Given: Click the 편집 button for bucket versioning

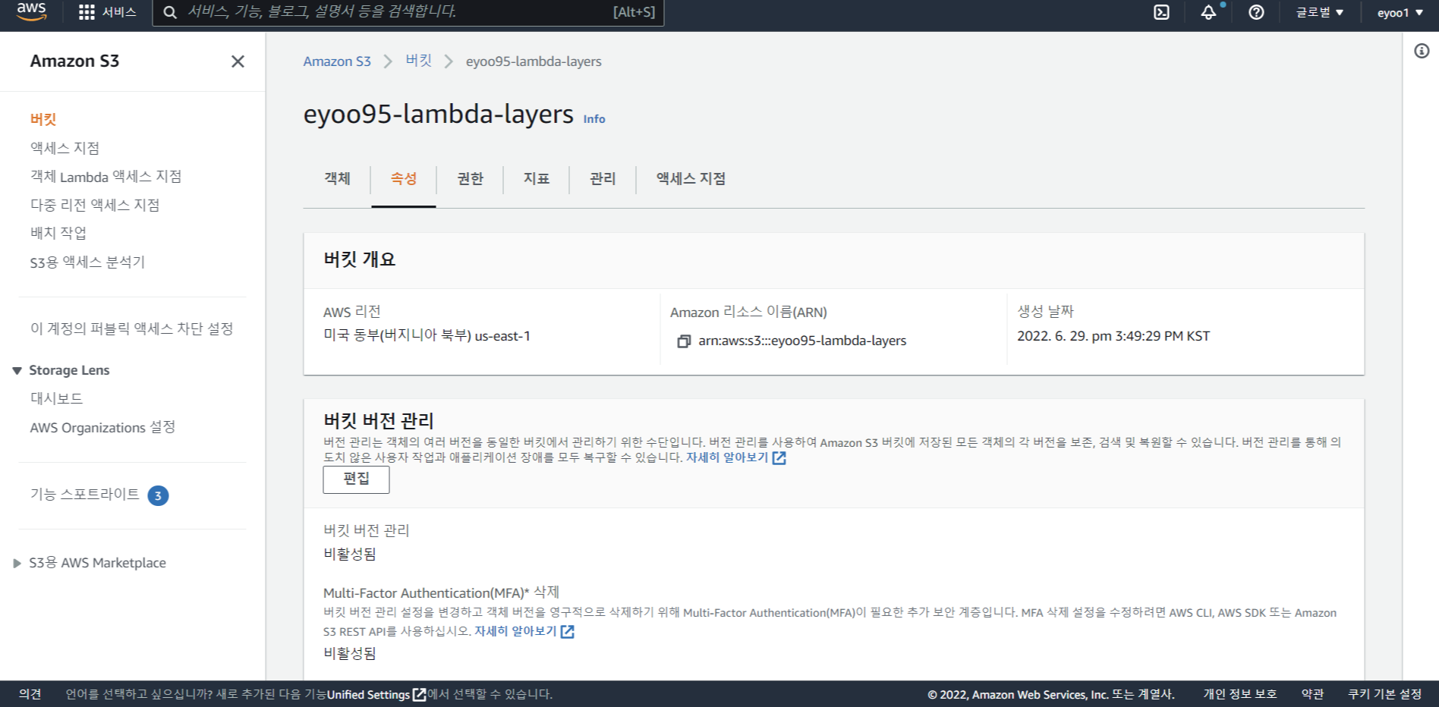Looking at the screenshot, I should (x=356, y=479).
